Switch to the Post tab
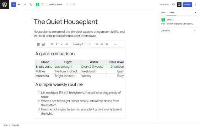Image resolution: width=199 pixels, height=127 pixels. click(x=163, y=12)
